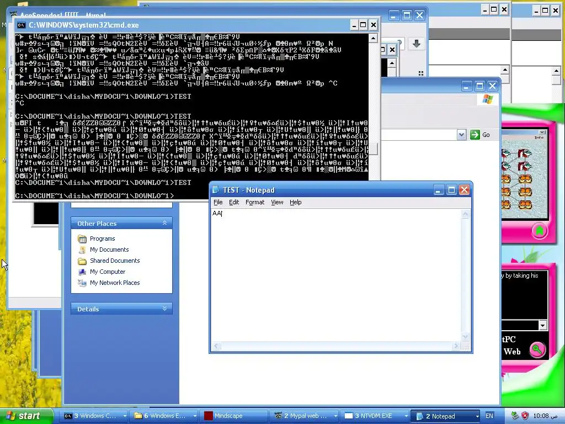565x424 pixels.
Task: Expand the Details panel
Action: [164, 309]
